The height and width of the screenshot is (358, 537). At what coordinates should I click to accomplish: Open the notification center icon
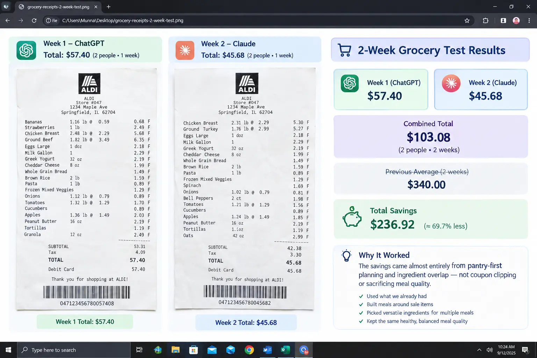(525, 350)
